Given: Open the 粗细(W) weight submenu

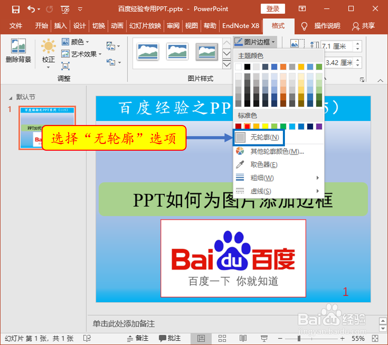Looking at the screenshot, I should (278, 178).
